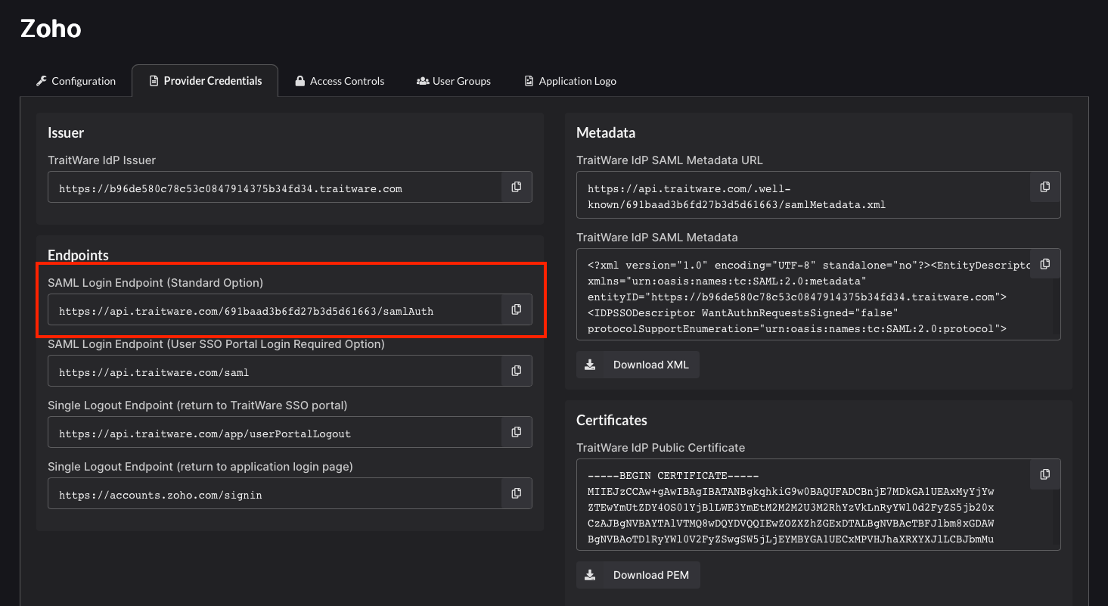Select the Provider Credentials tab
Image resolution: width=1108 pixels, height=606 pixels.
(205, 81)
